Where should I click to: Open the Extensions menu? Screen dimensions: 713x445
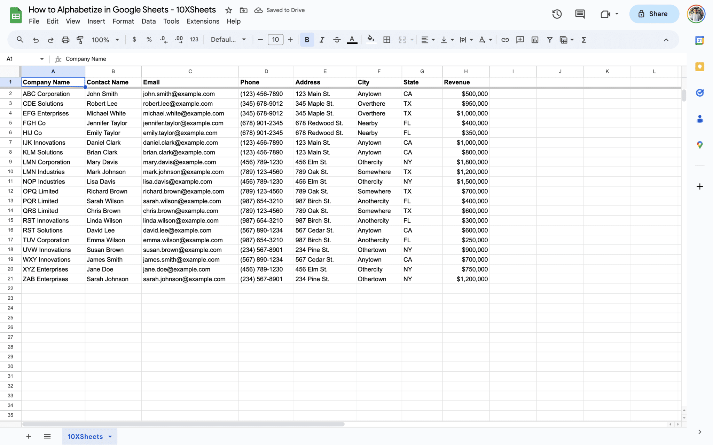pyautogui.click(x=203, y=21)
